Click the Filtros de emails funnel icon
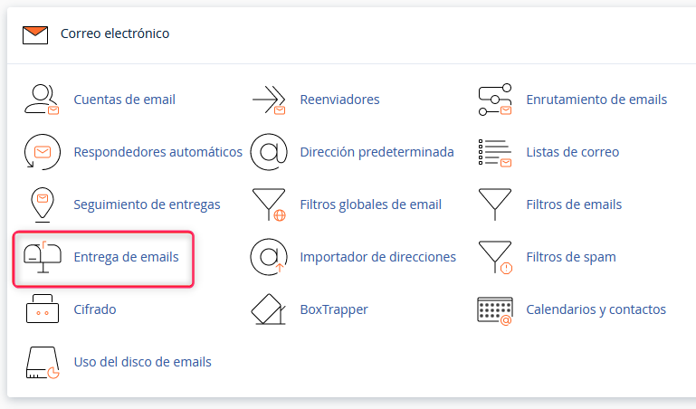The height and width of the screenshot is (409, 696). coord(495,204)
